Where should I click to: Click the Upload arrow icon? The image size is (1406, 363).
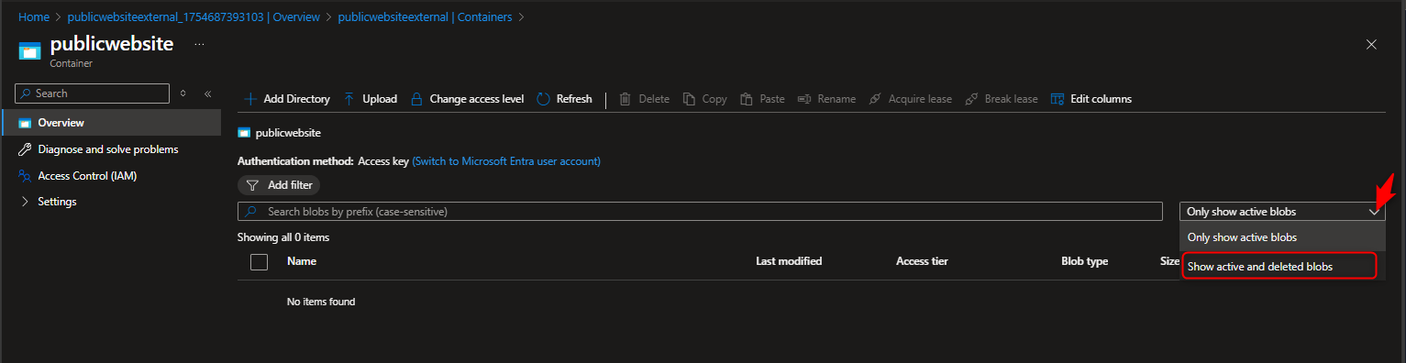(x=349, y=99)
